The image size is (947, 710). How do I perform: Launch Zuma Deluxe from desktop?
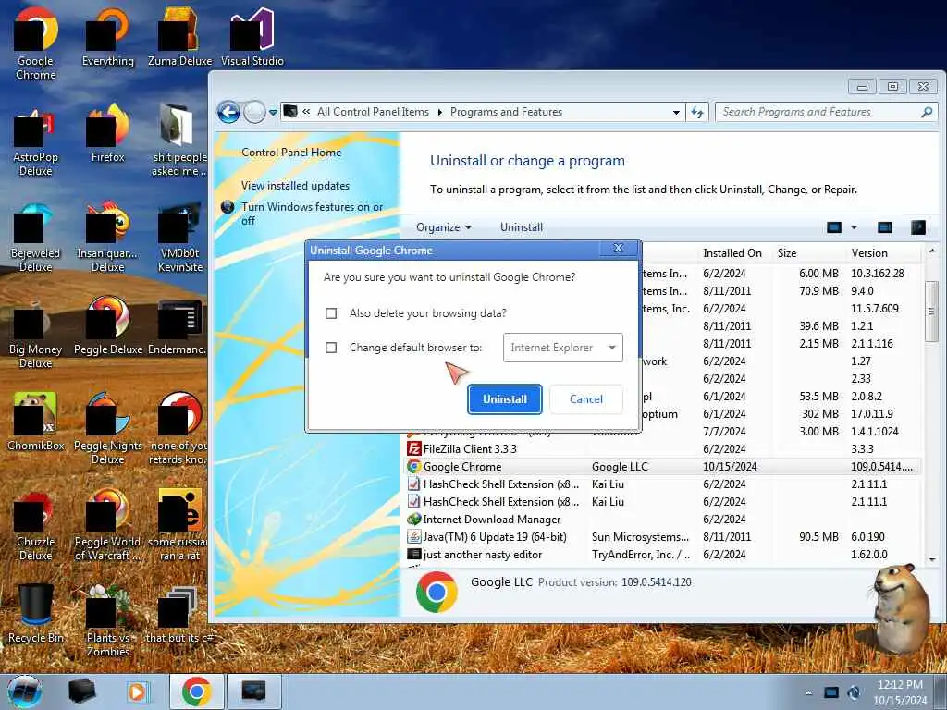180,37
